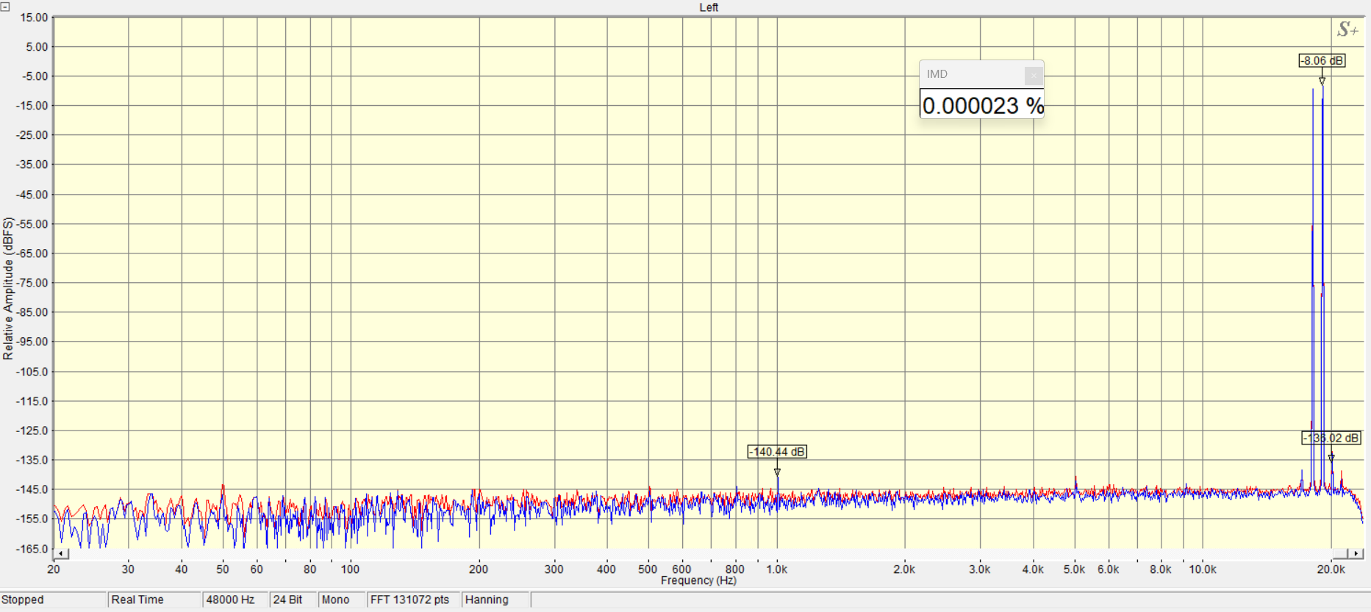Click the Left channel title above plot

pyautogui.click(x=709, y=7)
